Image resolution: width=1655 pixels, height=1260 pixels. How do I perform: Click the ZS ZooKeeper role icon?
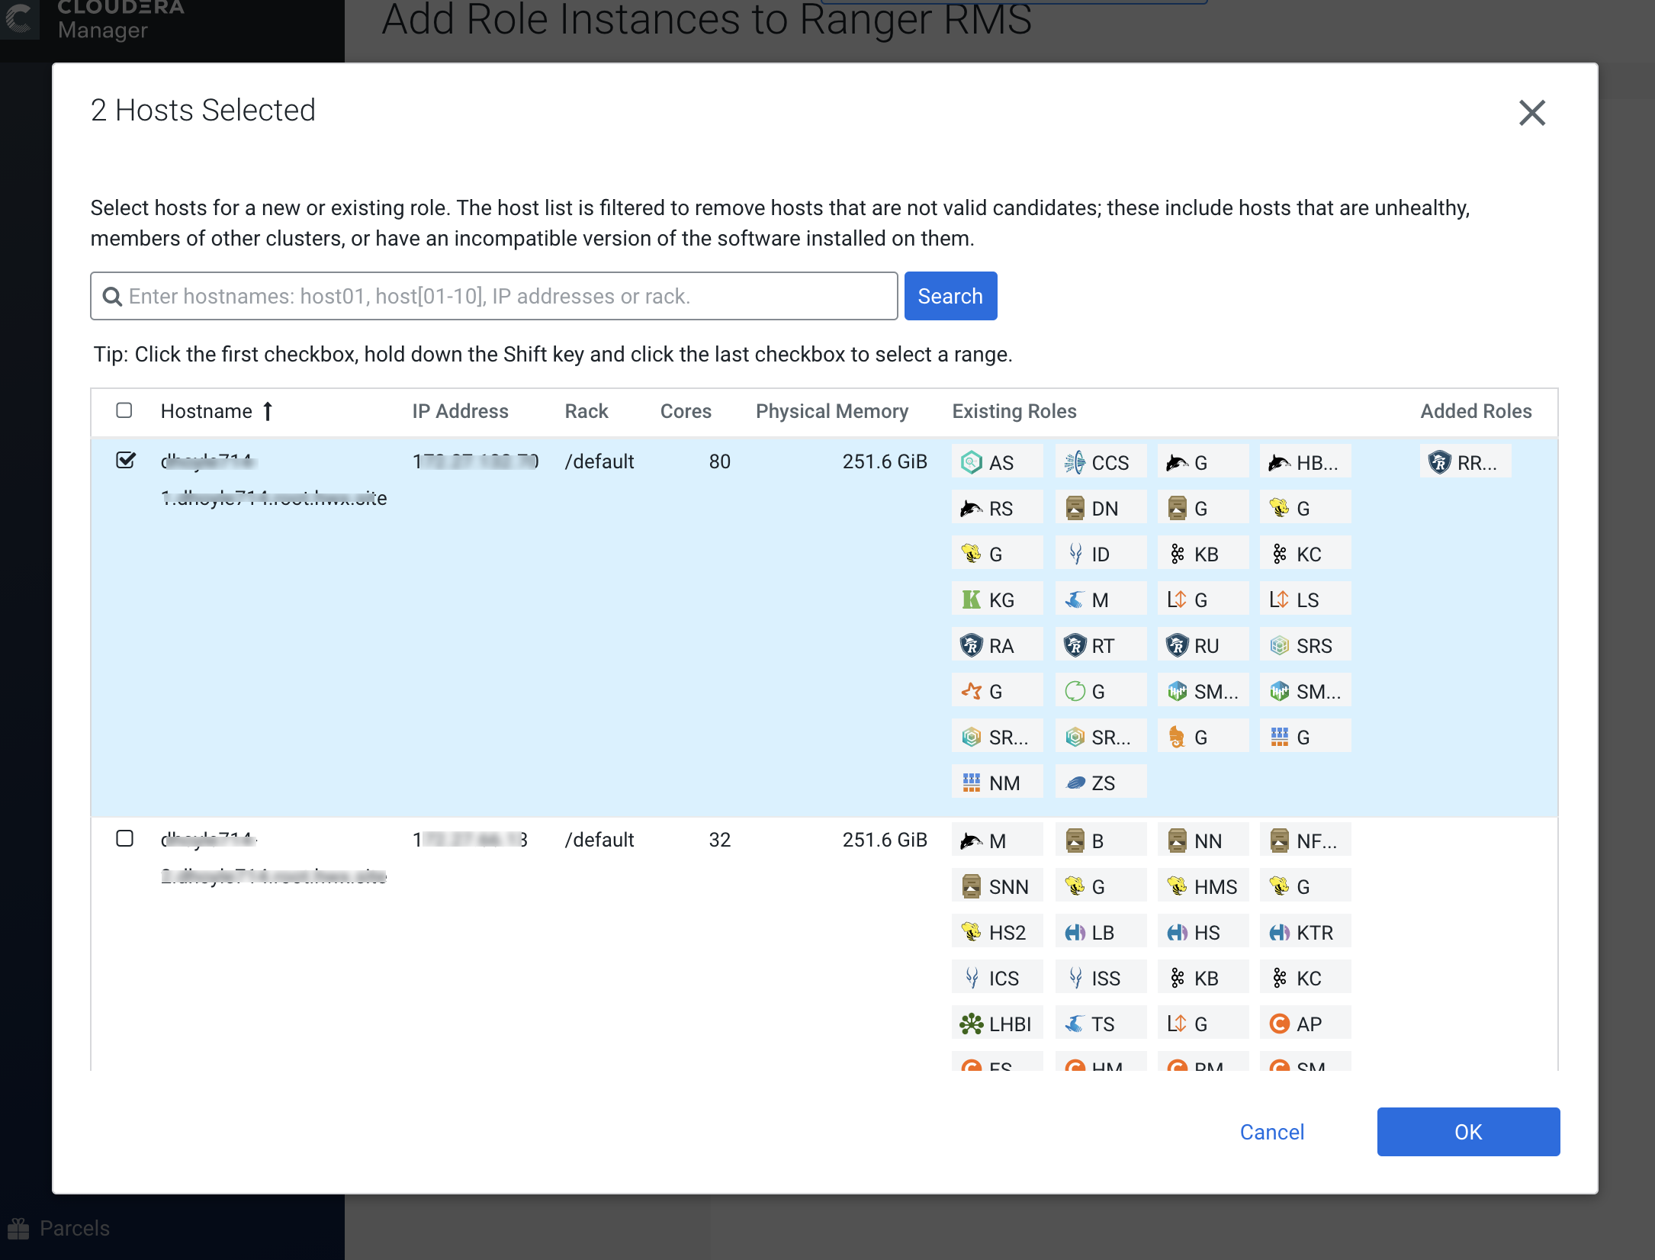point(1075,783)
